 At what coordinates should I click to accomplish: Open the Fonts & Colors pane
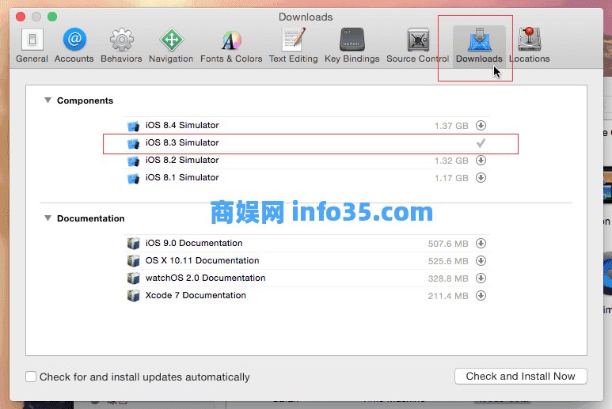(231, 46)
